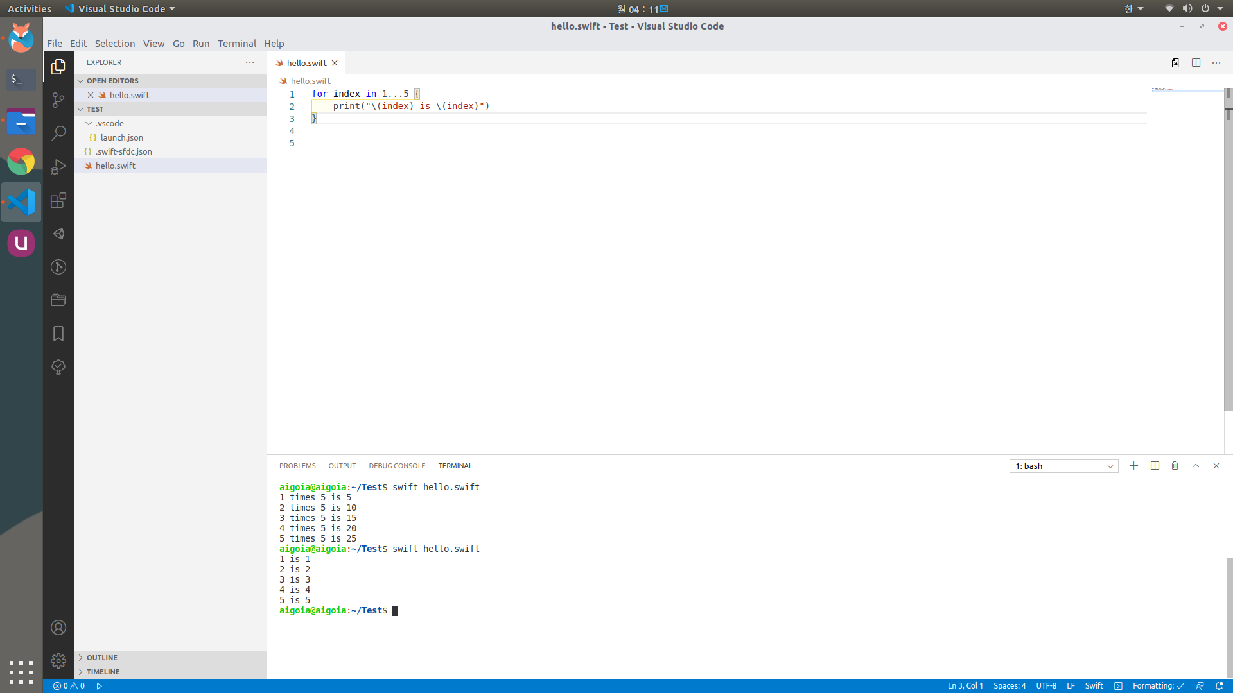
Task: Kill terminal with trash icon
Action: point(1175,466)
